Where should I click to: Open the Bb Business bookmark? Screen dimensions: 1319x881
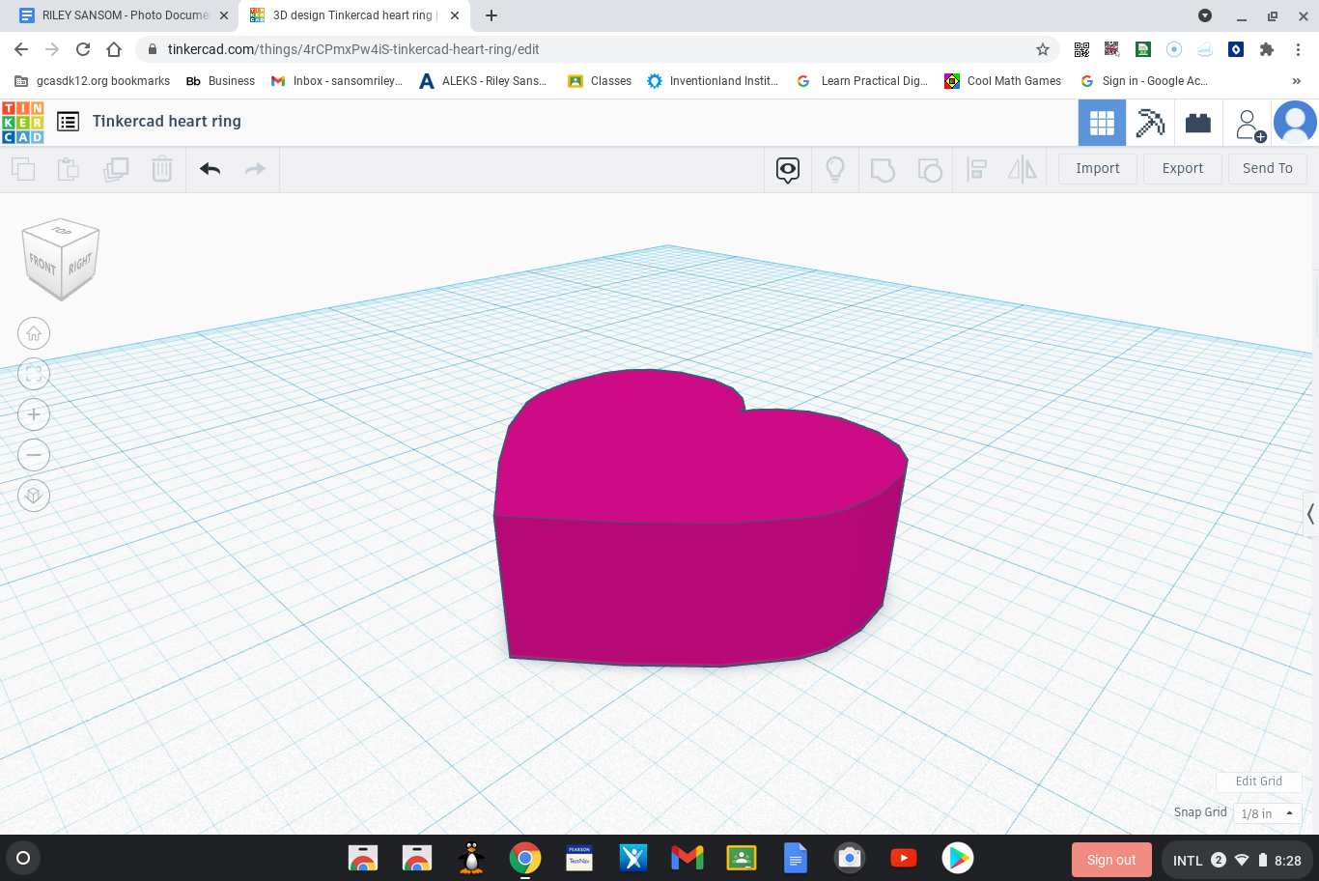tap(221, 81)
